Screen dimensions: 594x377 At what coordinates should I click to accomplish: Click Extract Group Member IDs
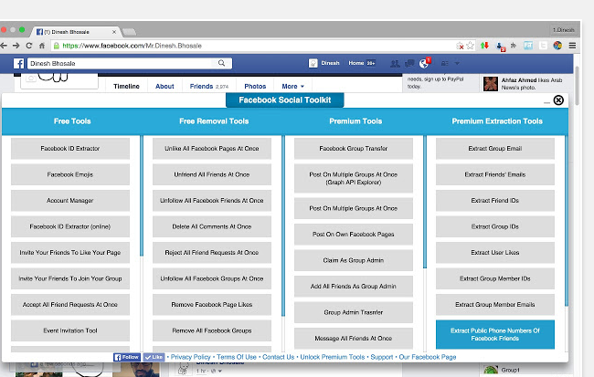point(495,278)
